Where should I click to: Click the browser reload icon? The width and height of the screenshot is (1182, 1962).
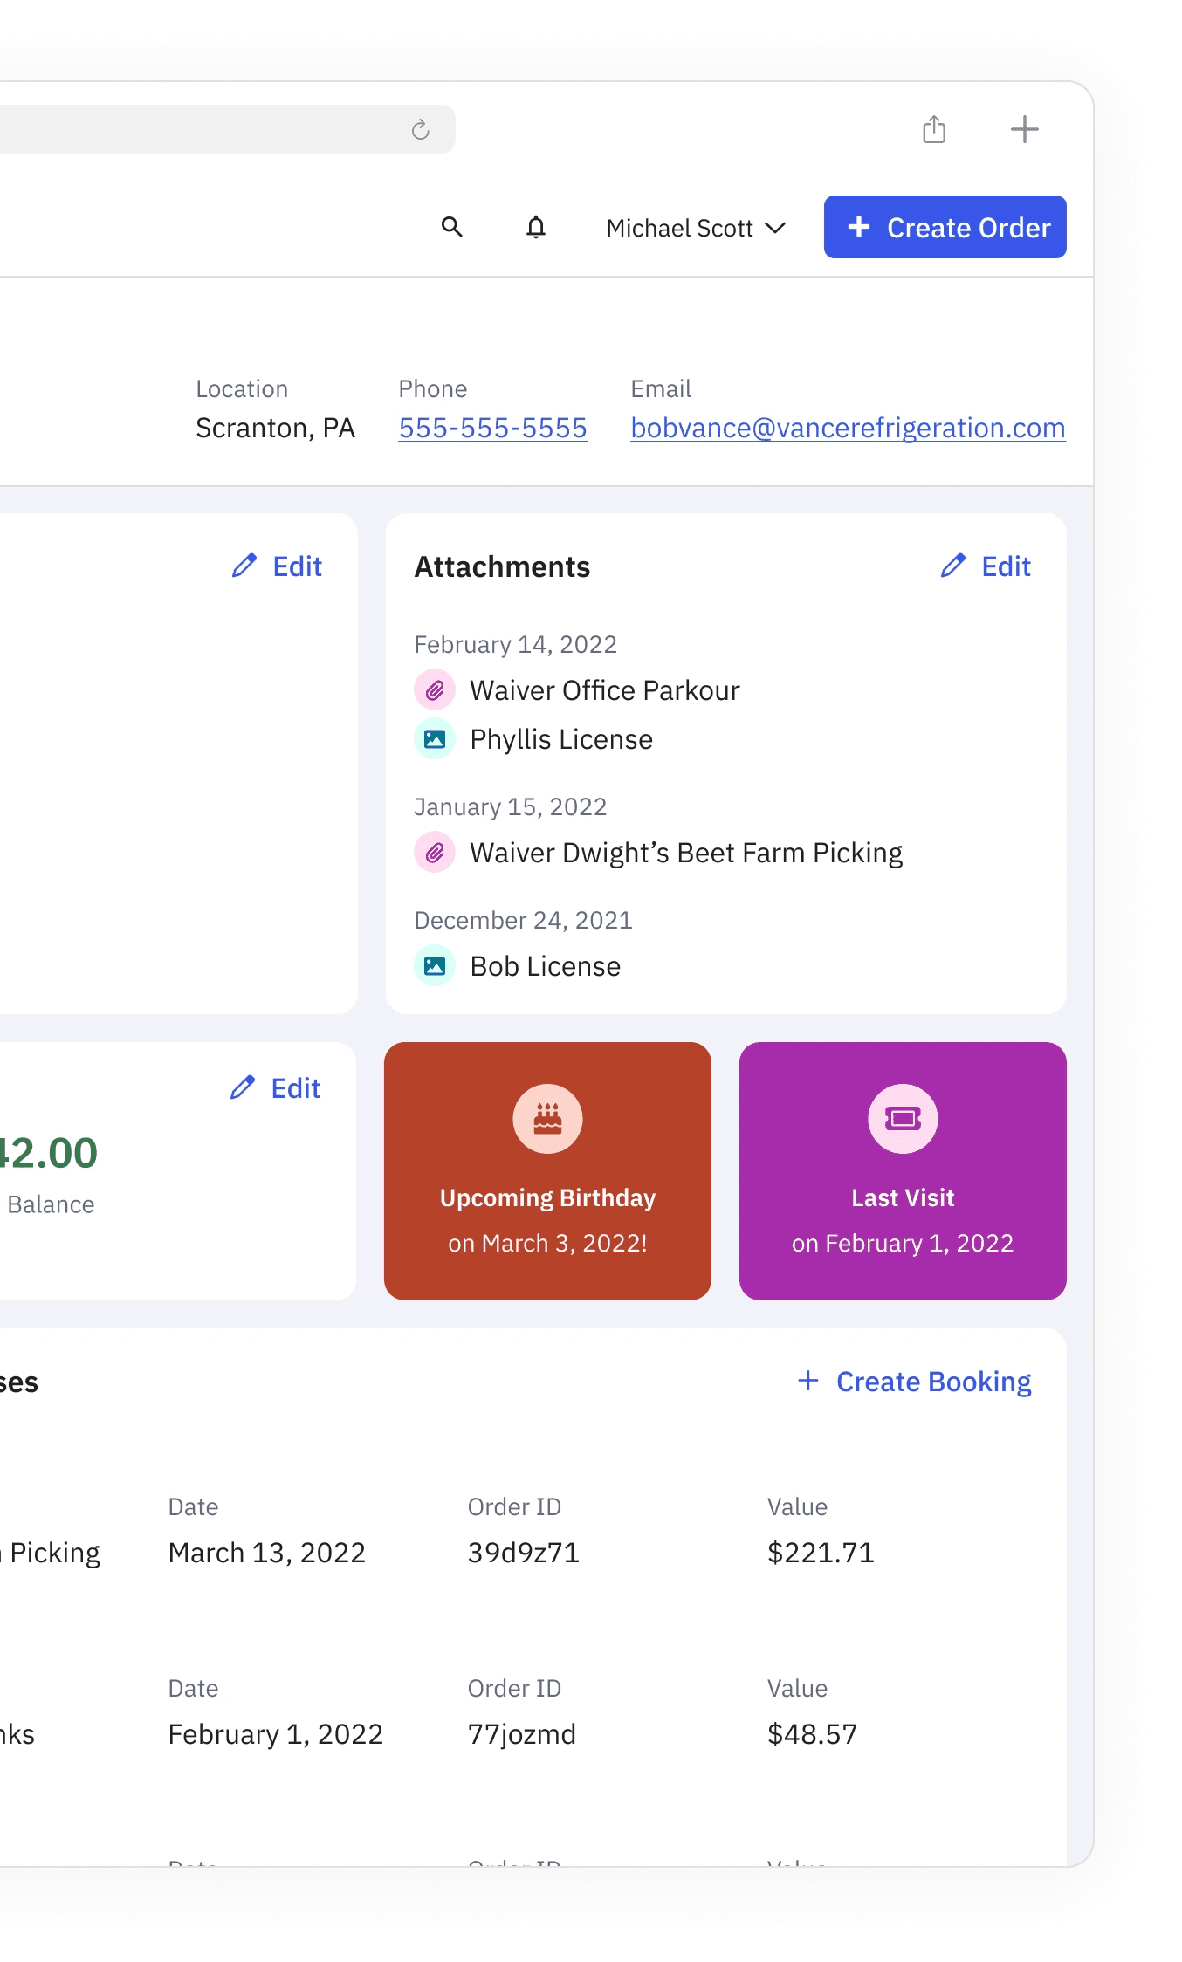[421, 130]
